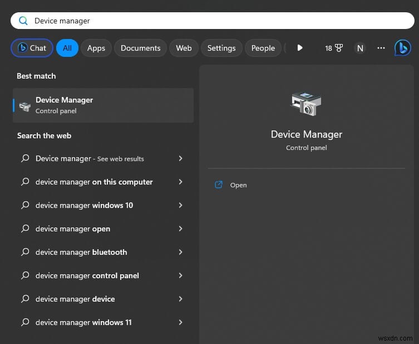
Task: Expand 'Device manager - See web results' chevron
Action: click(181, 158)
